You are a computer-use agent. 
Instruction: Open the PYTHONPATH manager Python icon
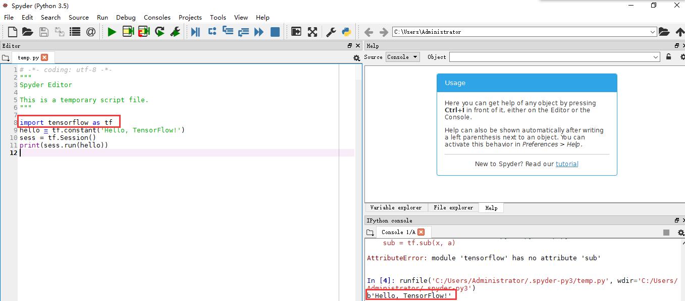click(x=346, y=32)
